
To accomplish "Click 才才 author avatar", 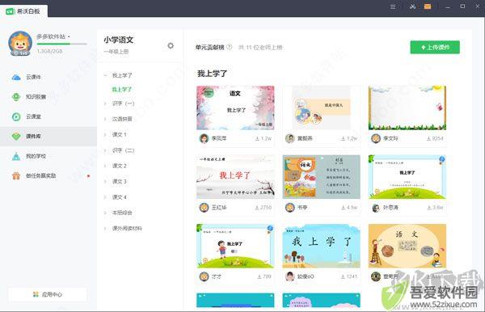I will [204, 276].
